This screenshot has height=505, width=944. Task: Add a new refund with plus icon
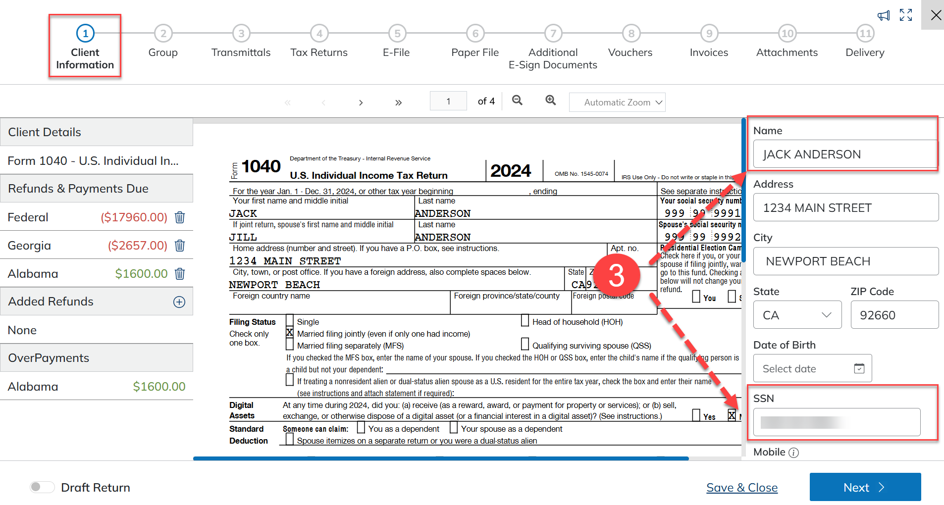(x=179, y=302)
